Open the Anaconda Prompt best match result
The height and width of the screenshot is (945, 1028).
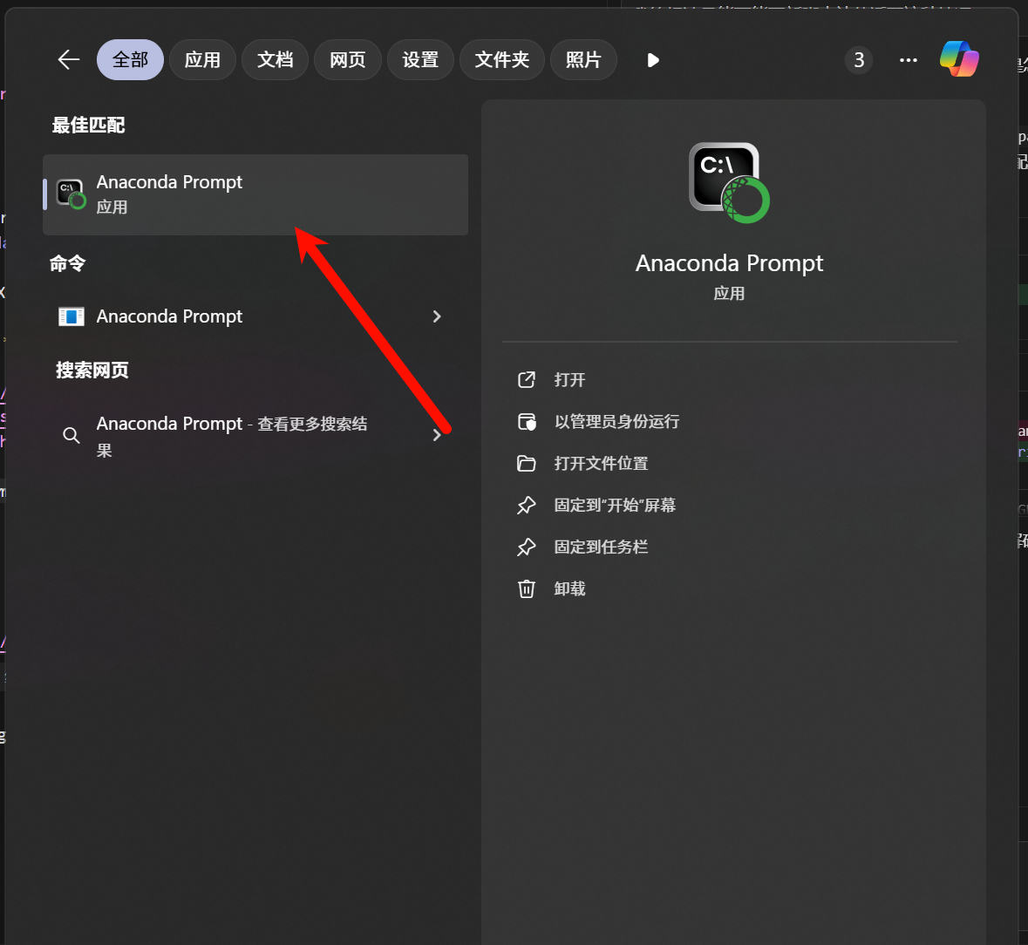(x=255, y=194)
